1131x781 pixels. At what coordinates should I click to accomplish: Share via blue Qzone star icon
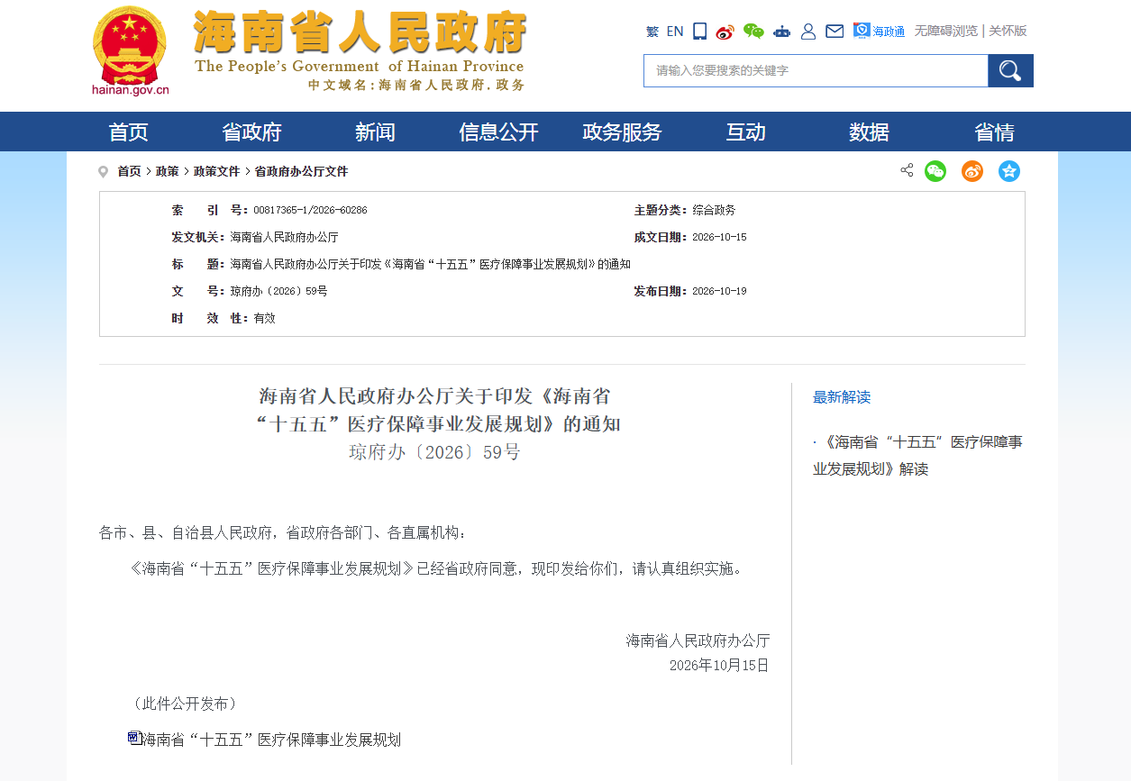(x=1009, y=171)
